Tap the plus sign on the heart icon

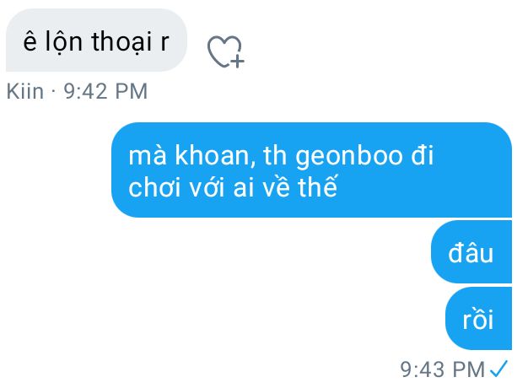(x=238, y=62)
